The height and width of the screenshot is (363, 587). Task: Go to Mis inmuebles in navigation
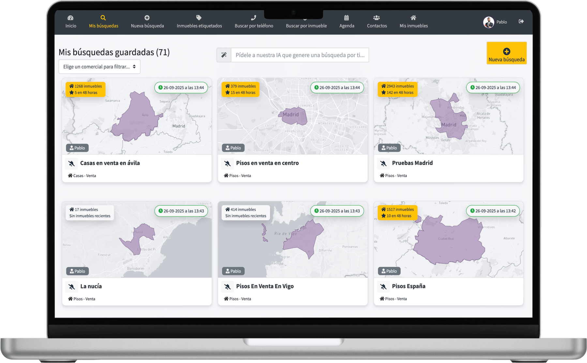pos(414,22)
